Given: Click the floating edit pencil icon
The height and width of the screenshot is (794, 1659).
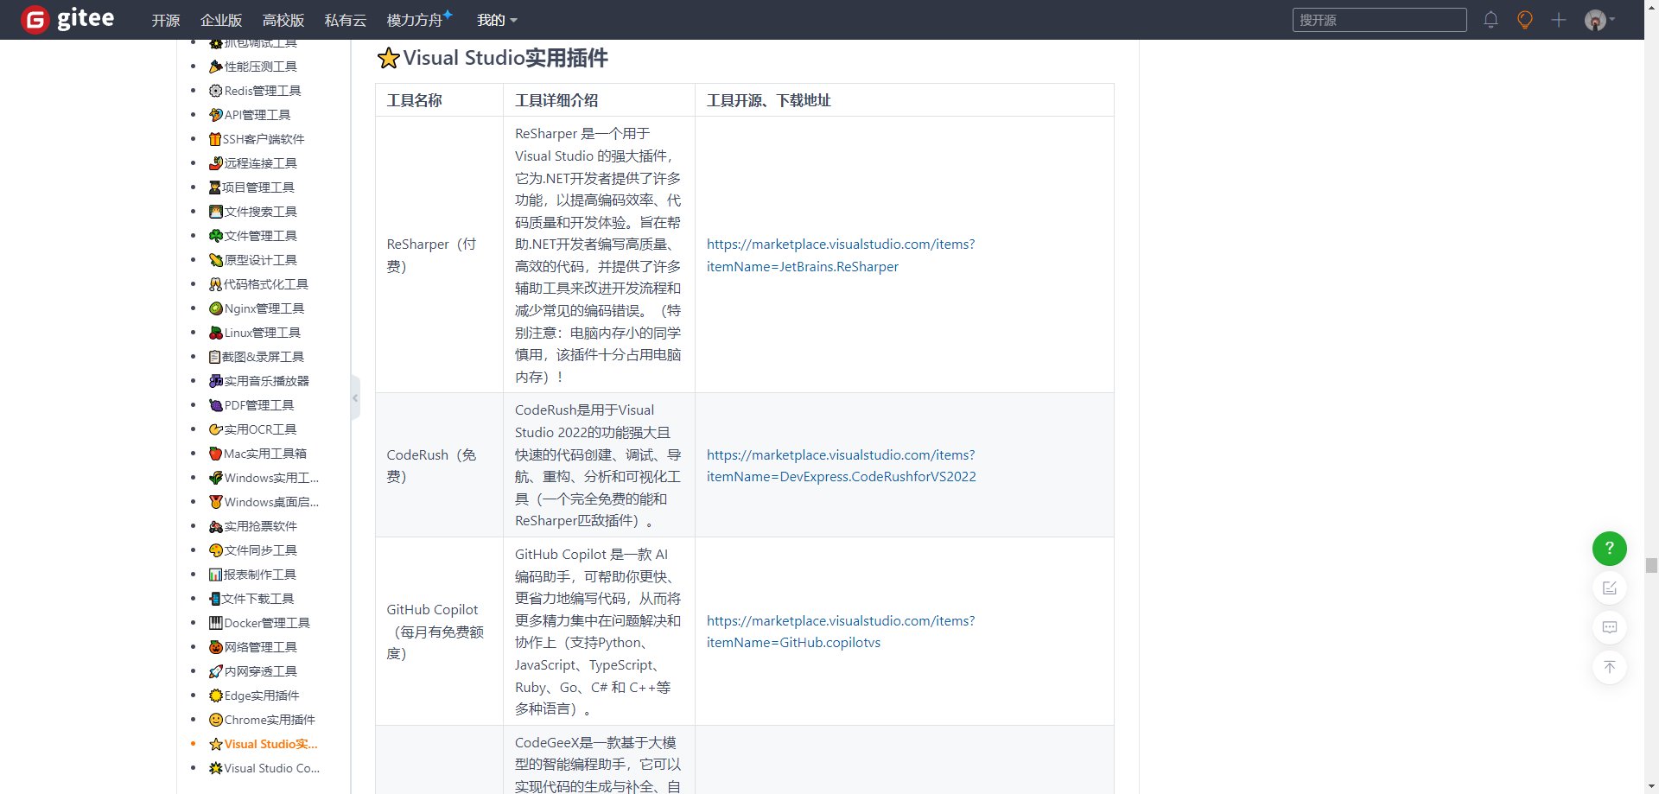Looking at the screenshot, I should coord(1609,588).
